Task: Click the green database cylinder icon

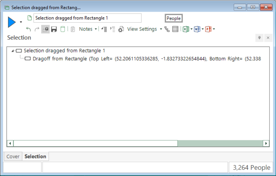Action: pos(63,29)
